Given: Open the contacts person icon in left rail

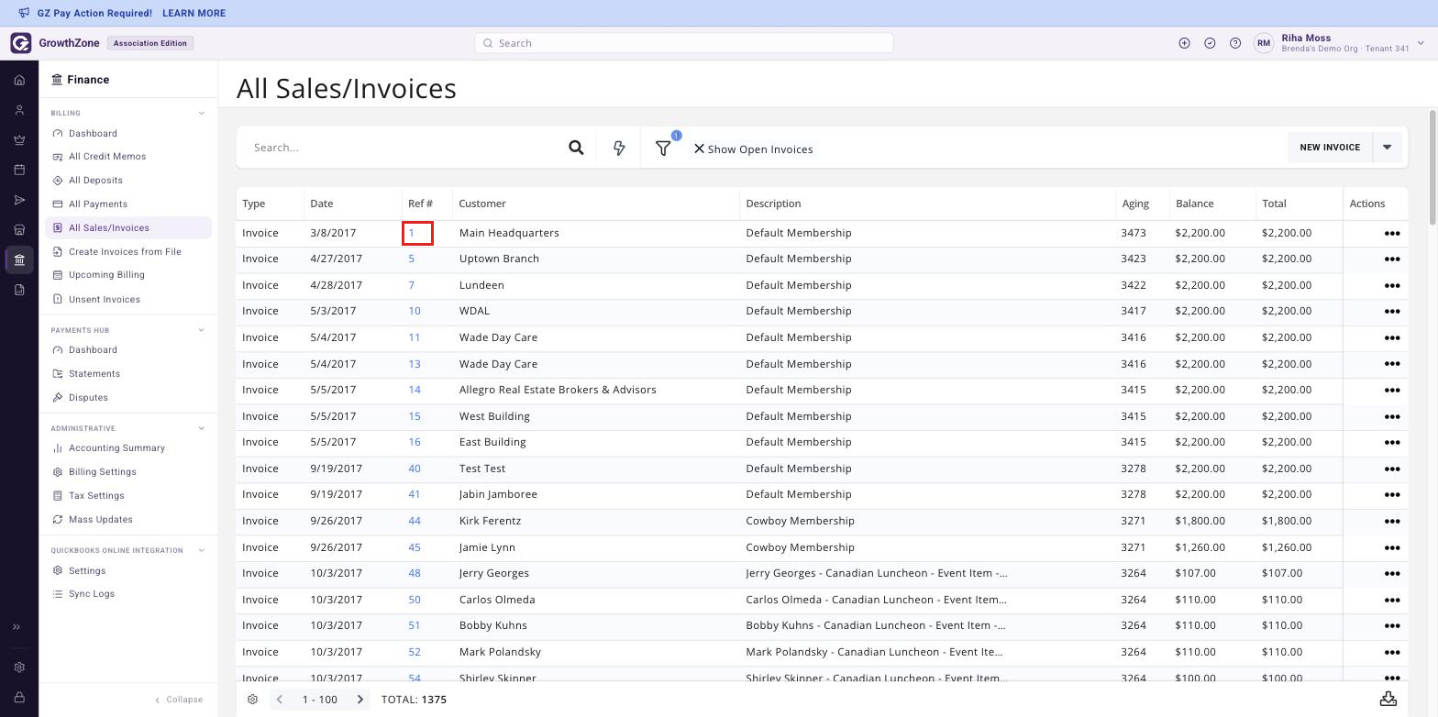Looking at the screenshot, I should (x=19, y=110).
